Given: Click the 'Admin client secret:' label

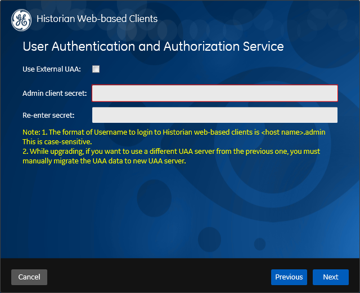Looking at the screenshot, I should (55, 93).
